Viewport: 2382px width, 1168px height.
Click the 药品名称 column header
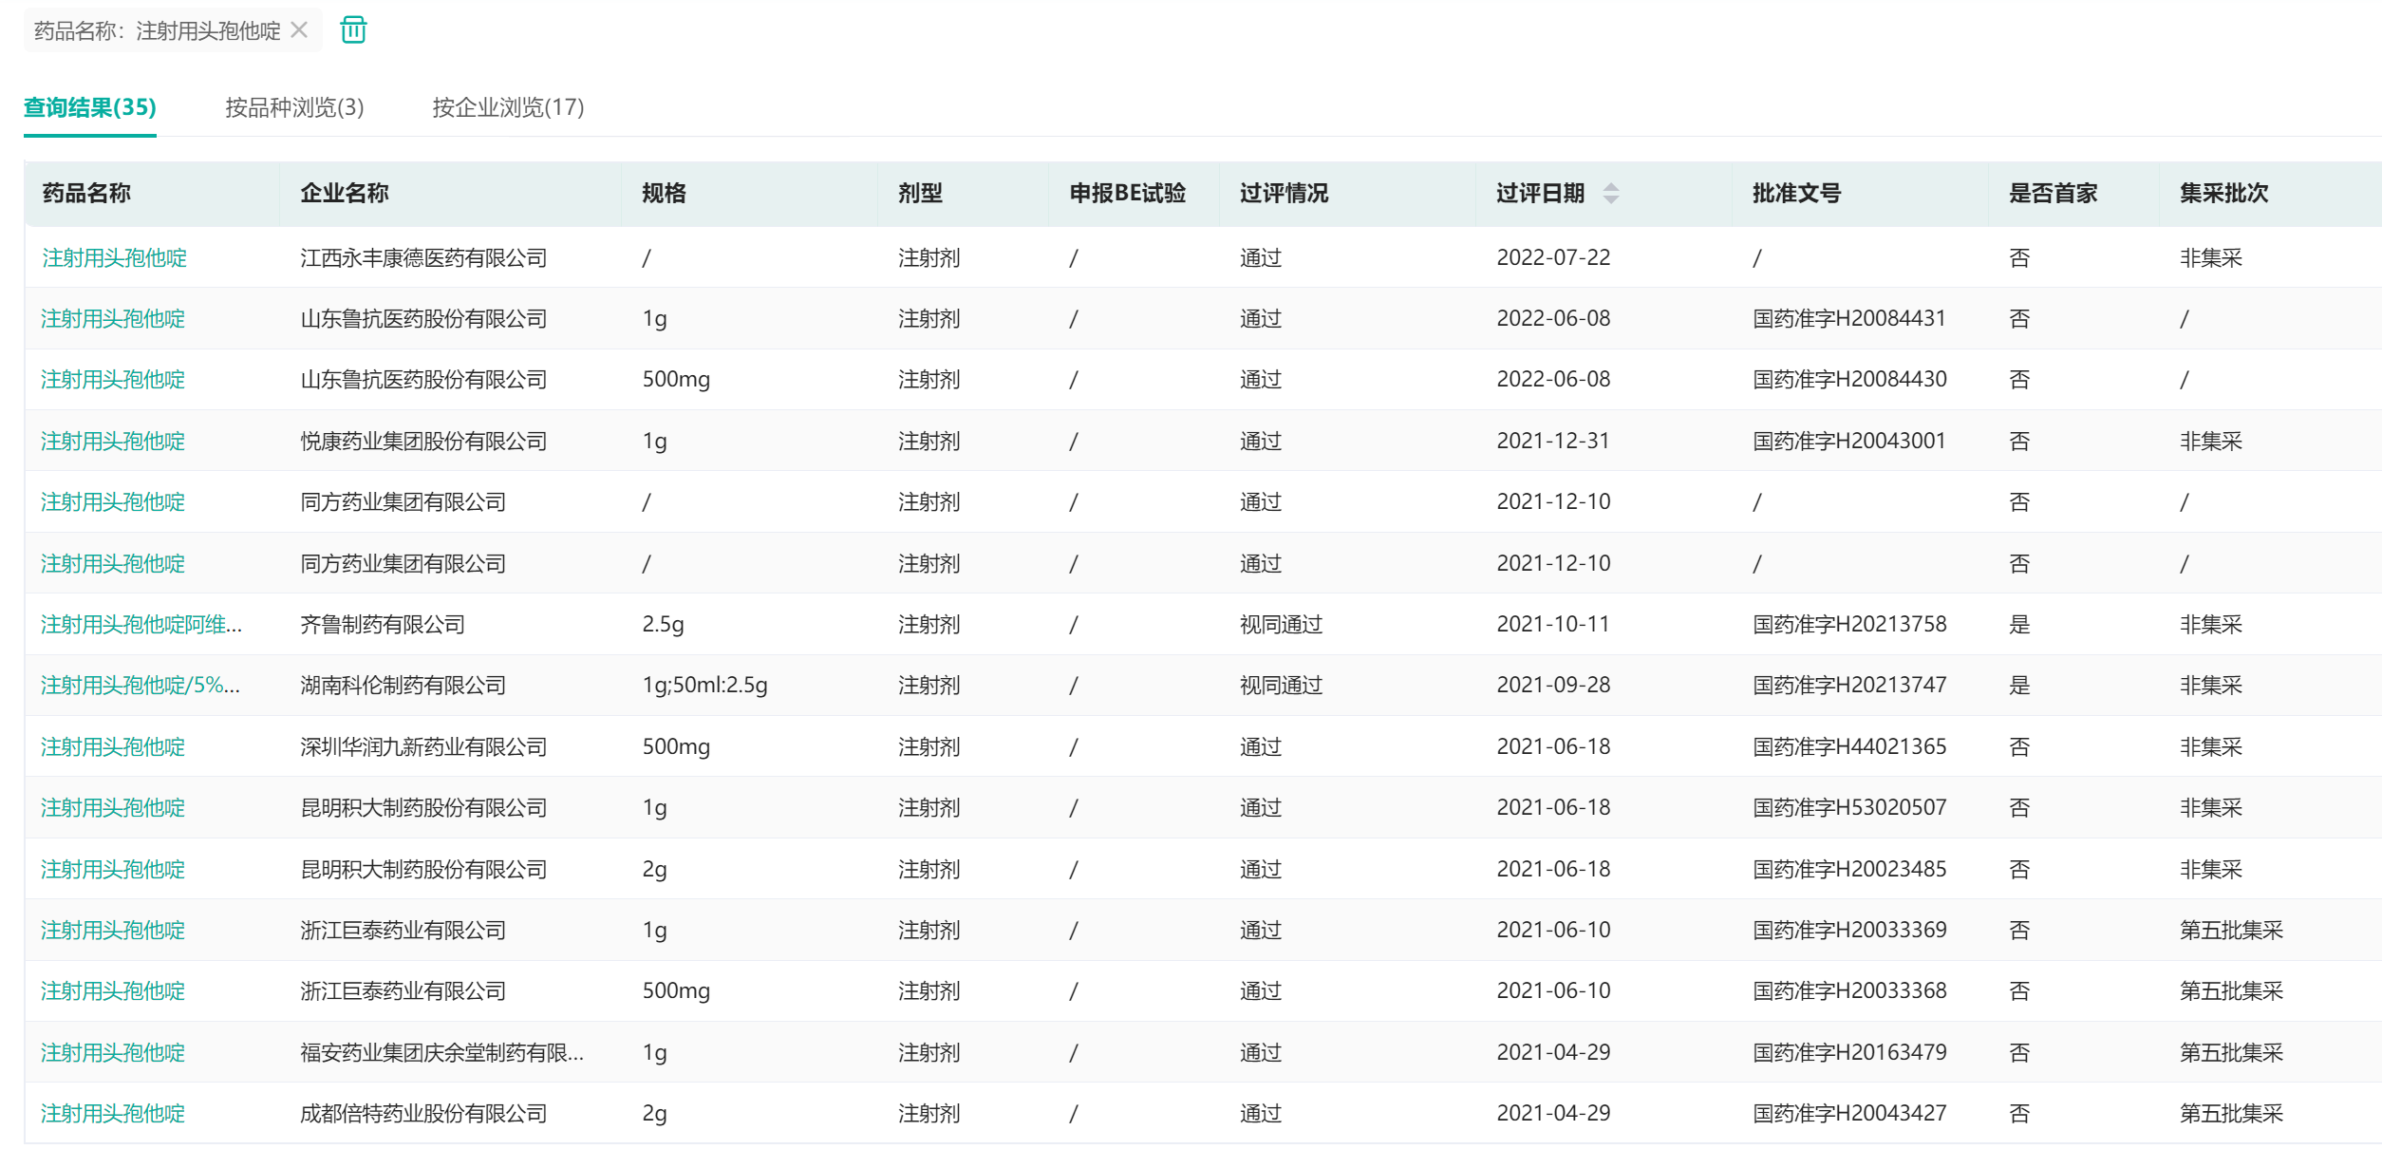point(86,194)
